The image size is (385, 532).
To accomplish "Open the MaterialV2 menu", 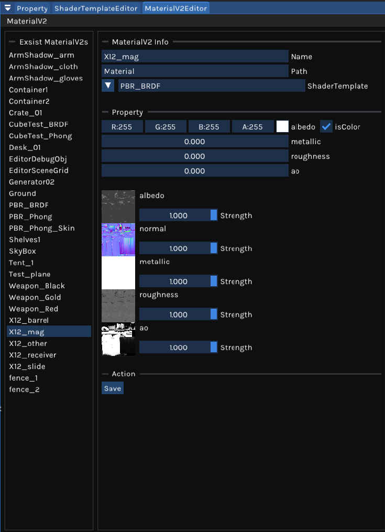I will (27, 21).
